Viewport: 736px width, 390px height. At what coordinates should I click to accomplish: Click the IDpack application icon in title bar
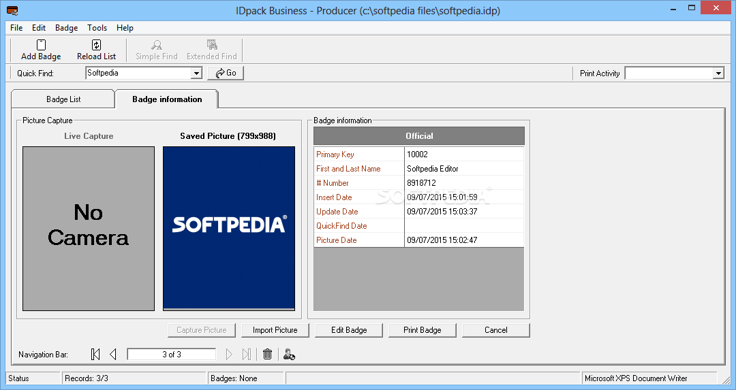(x=13, y=10)
